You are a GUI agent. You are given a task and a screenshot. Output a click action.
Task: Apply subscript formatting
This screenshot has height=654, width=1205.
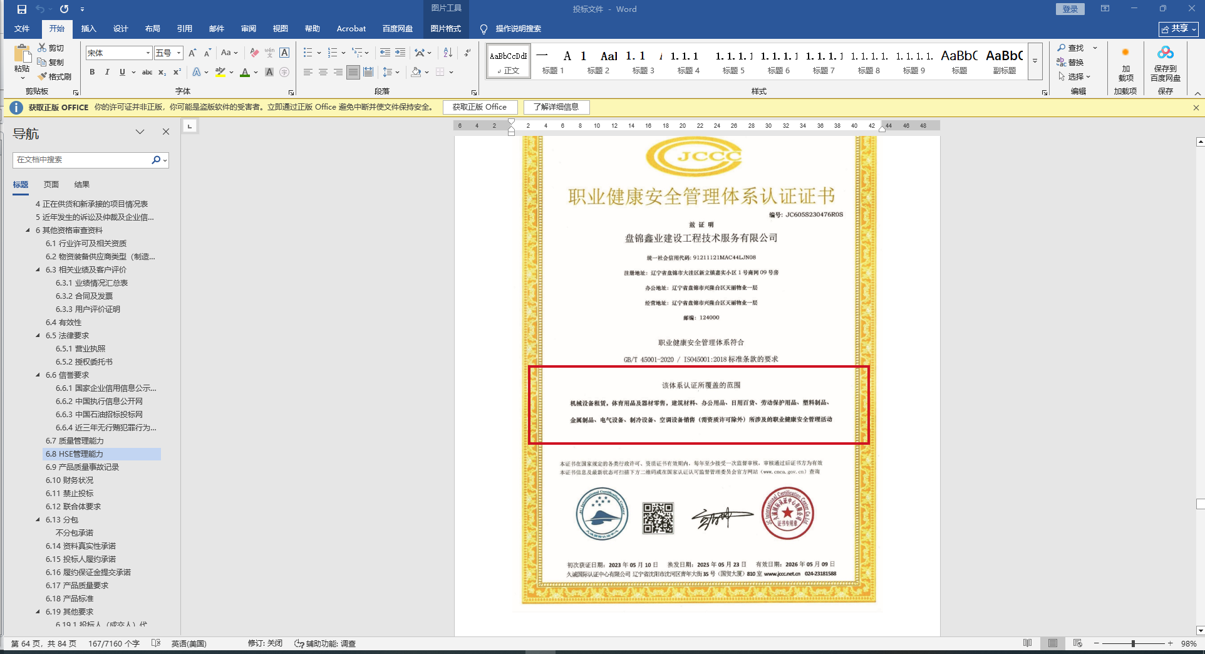(x=162, y=73)
